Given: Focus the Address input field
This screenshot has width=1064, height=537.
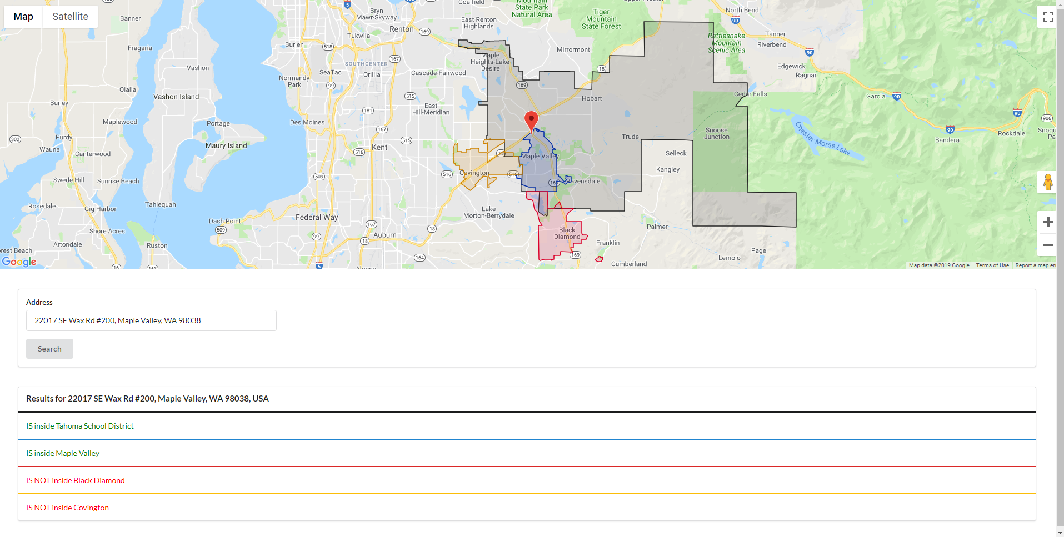Looking at the screenshot, I should 151,320.
